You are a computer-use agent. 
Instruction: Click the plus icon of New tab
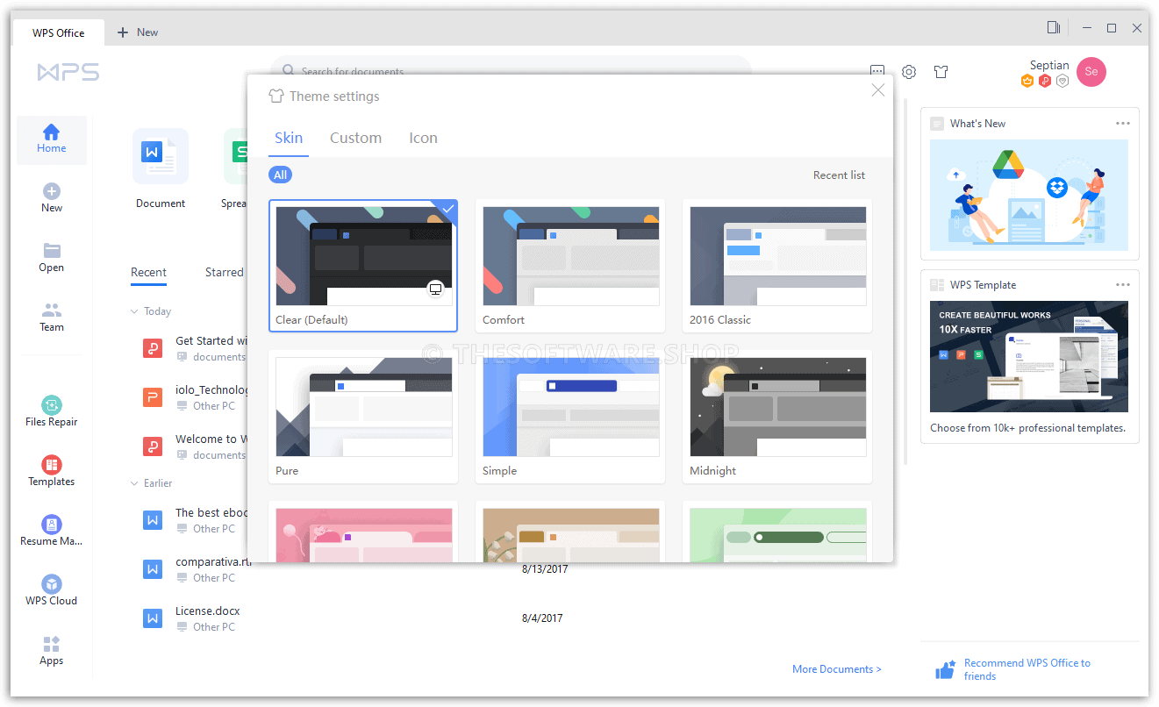point(123,32)
